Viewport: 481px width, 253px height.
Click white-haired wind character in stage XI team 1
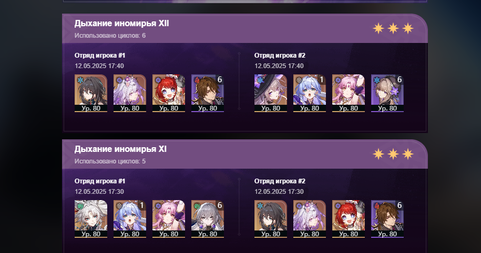(91, 219)
